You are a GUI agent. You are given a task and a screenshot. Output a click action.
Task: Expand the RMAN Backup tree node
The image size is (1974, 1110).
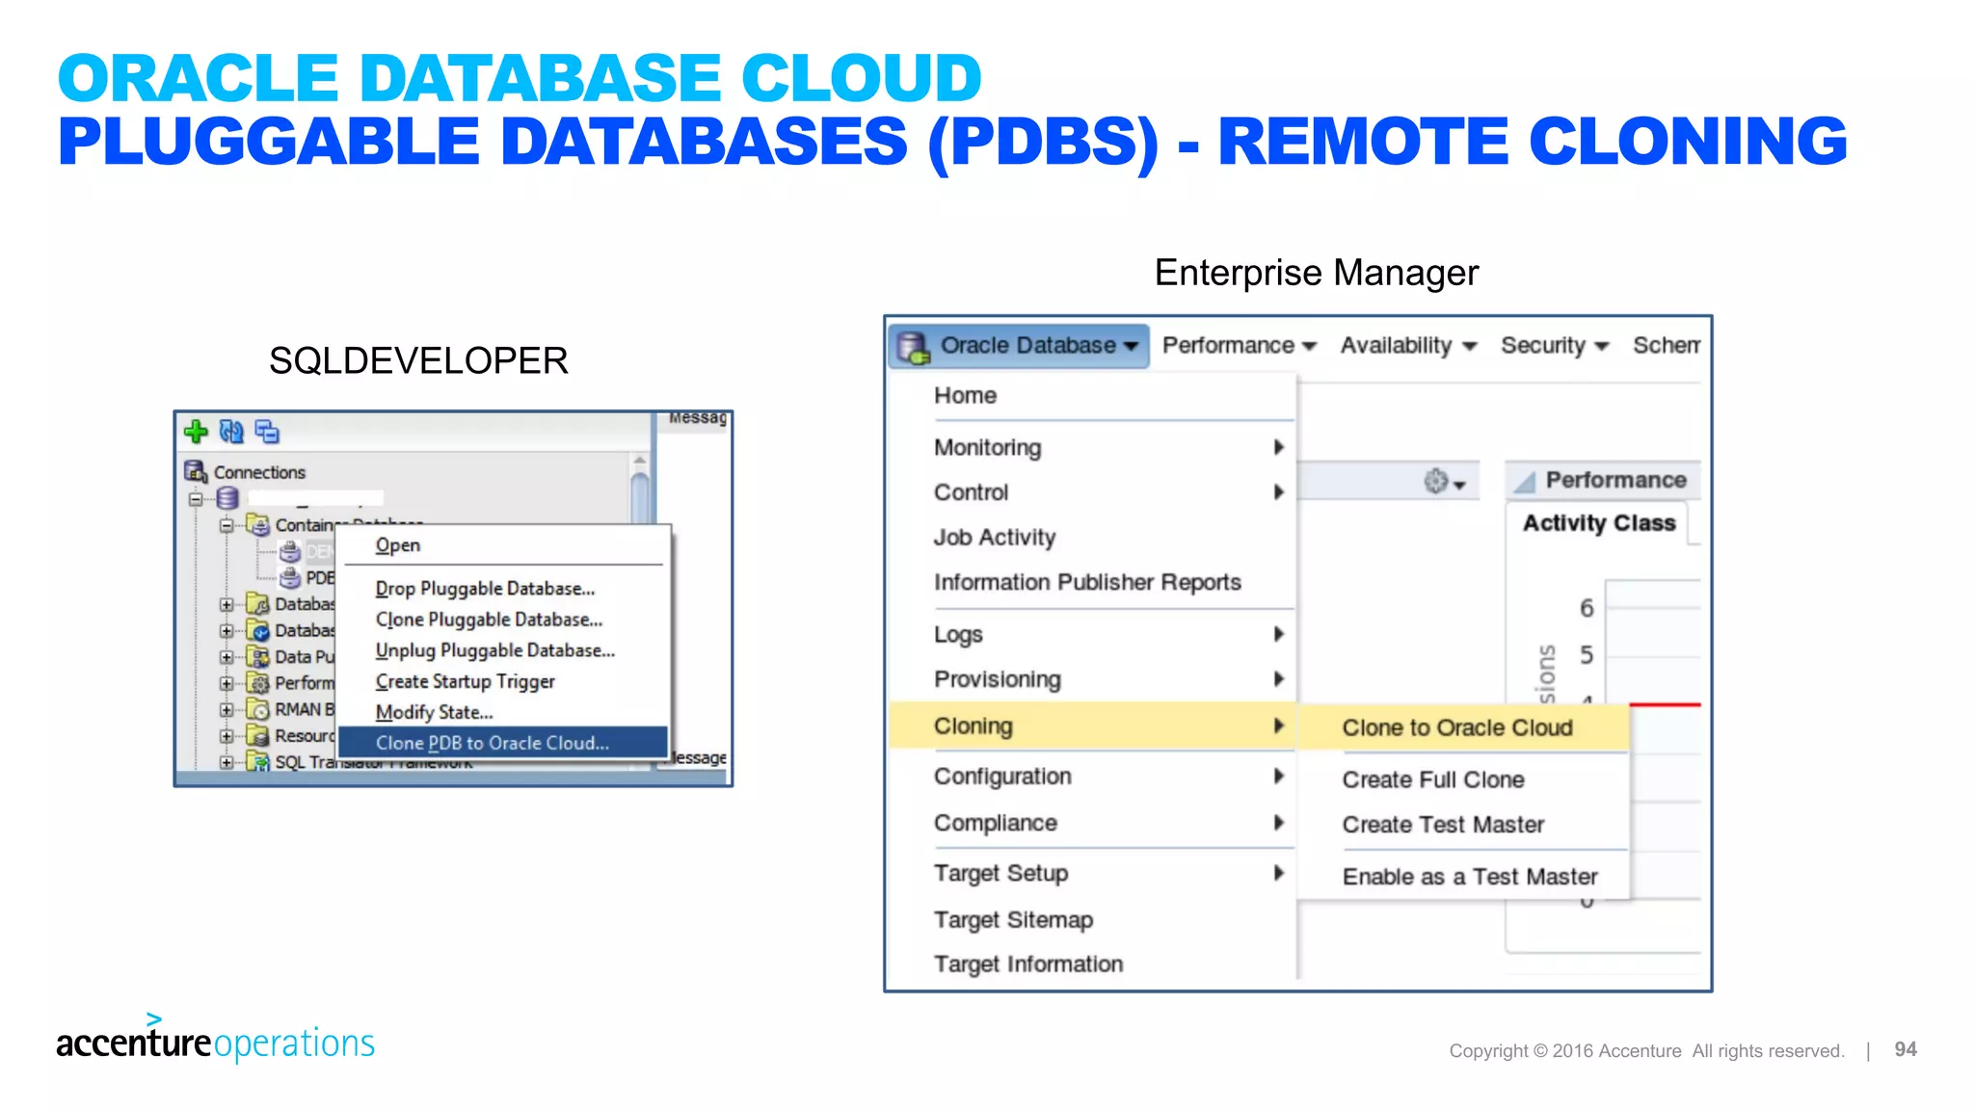coord(227,709)
